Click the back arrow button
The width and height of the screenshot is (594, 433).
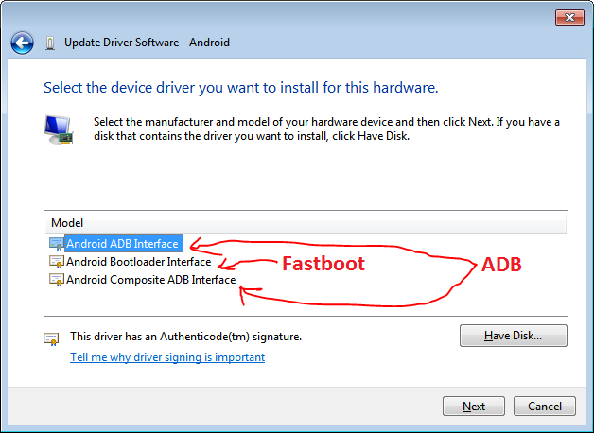[22, 43]
